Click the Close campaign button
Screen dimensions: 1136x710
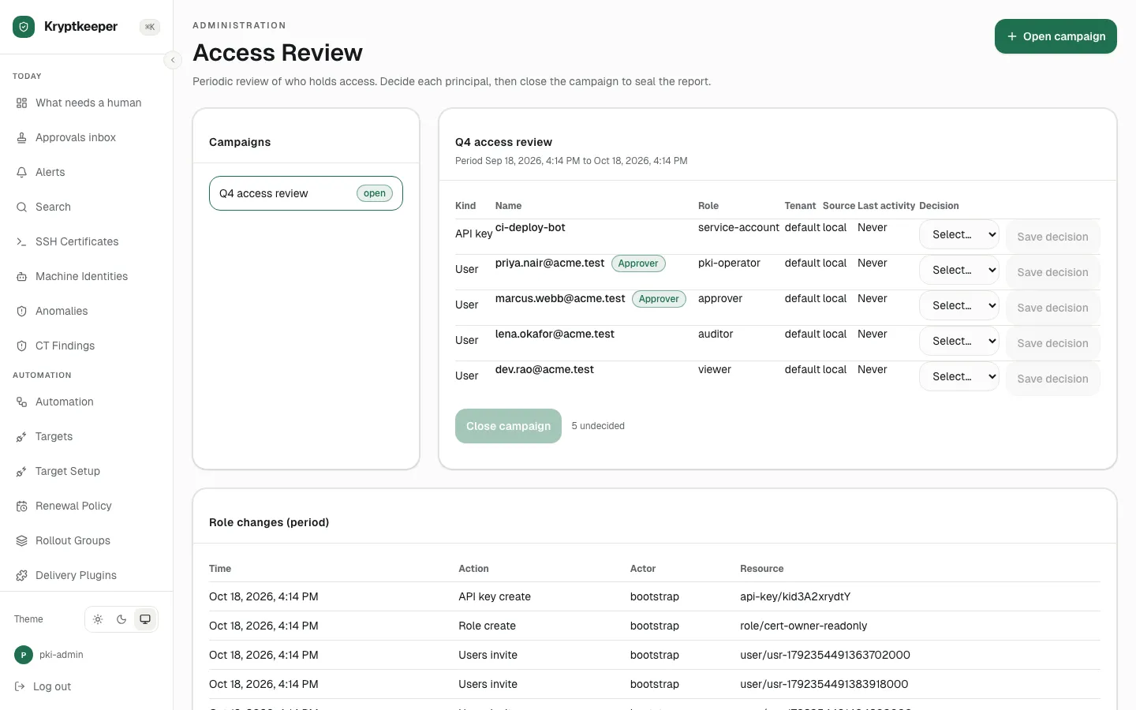click(508, 426)
